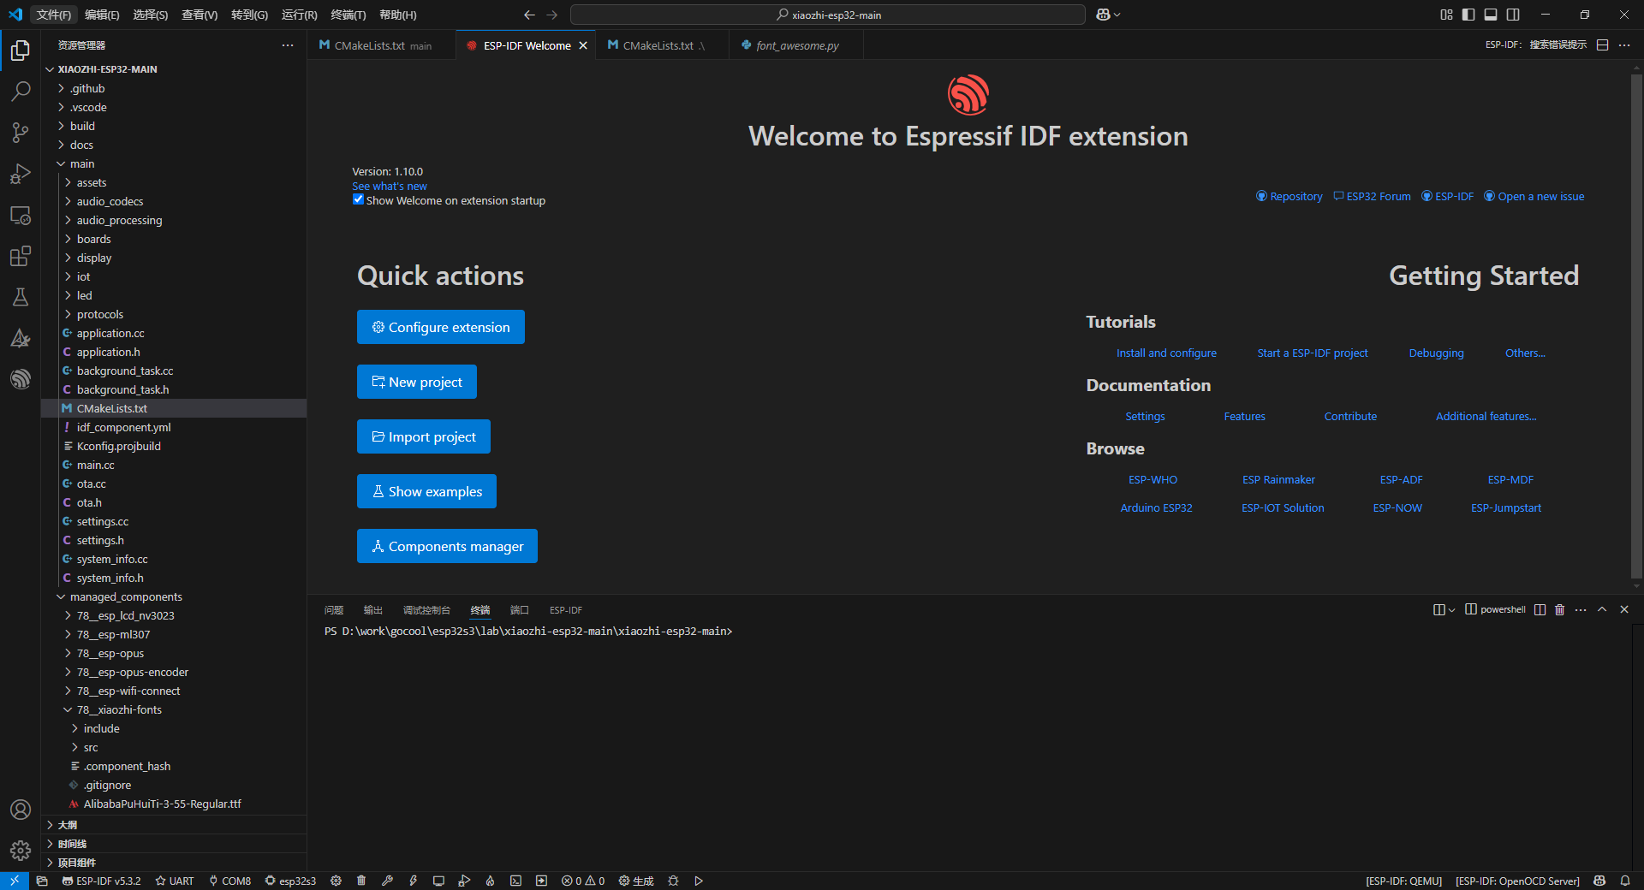
Task: Click the play launch icon in status bar
Action: pyautogui.click(x=699, y=881)
